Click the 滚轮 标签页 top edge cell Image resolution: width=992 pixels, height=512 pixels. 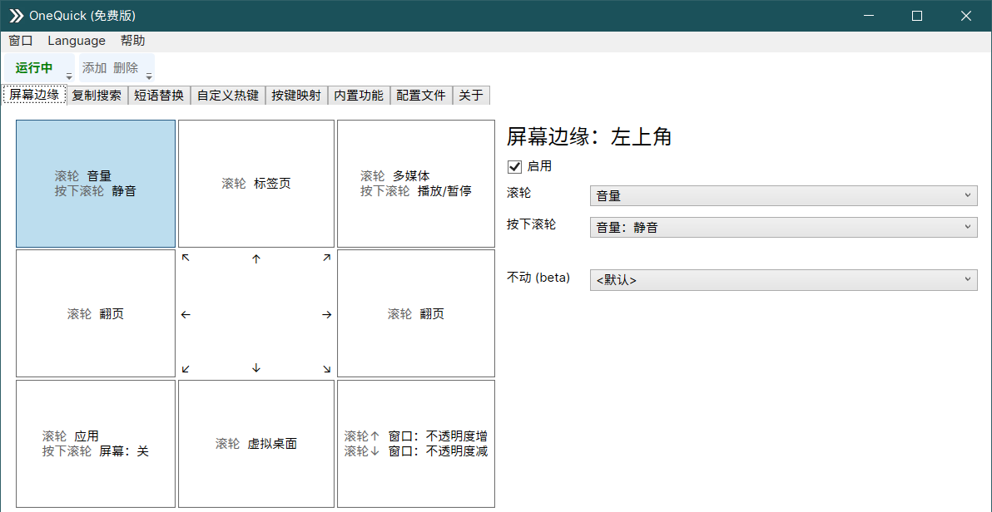pyautogui.click(x=255, y=183)
